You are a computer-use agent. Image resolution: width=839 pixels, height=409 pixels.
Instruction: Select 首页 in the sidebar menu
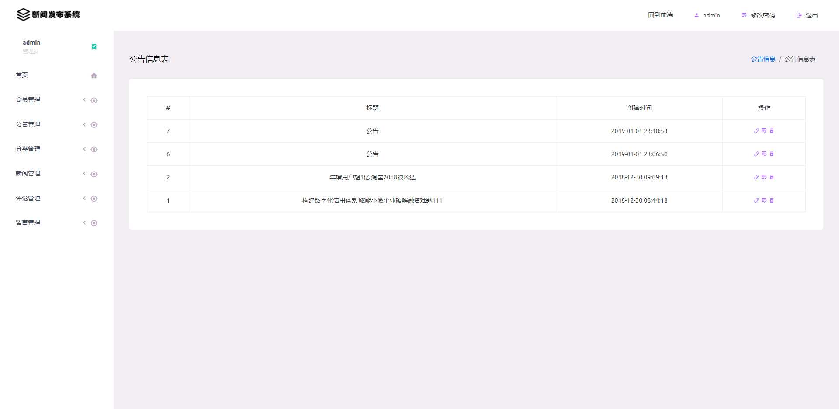pyautogui.click(x=22, y=75)
